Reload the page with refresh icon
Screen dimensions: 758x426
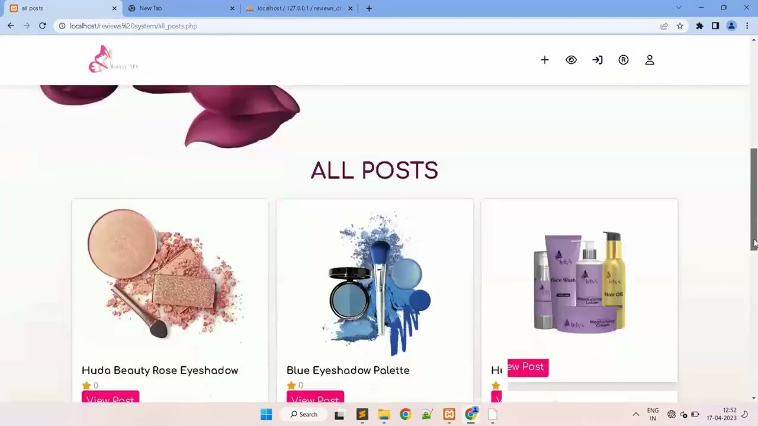(43, 26)
